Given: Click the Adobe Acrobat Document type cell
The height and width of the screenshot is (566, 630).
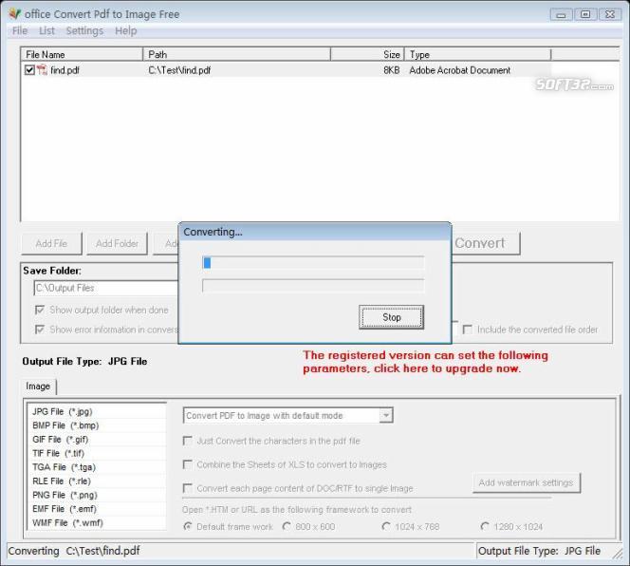Looking at the screenshot, I should (x=459, y=70).
